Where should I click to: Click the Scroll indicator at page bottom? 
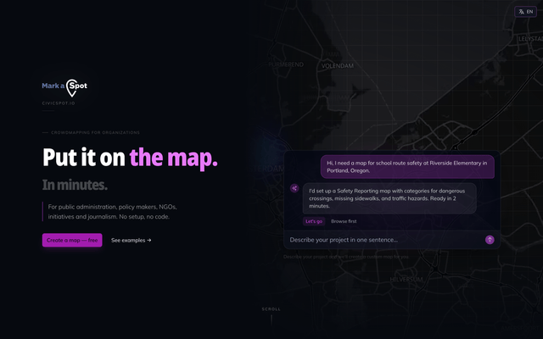point(271,315)
